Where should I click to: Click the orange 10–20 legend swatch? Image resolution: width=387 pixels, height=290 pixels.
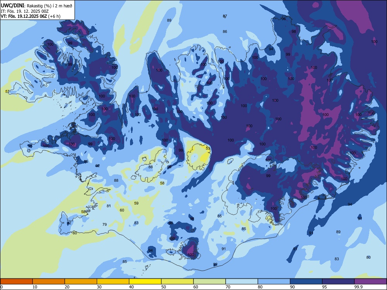point(49,281)
